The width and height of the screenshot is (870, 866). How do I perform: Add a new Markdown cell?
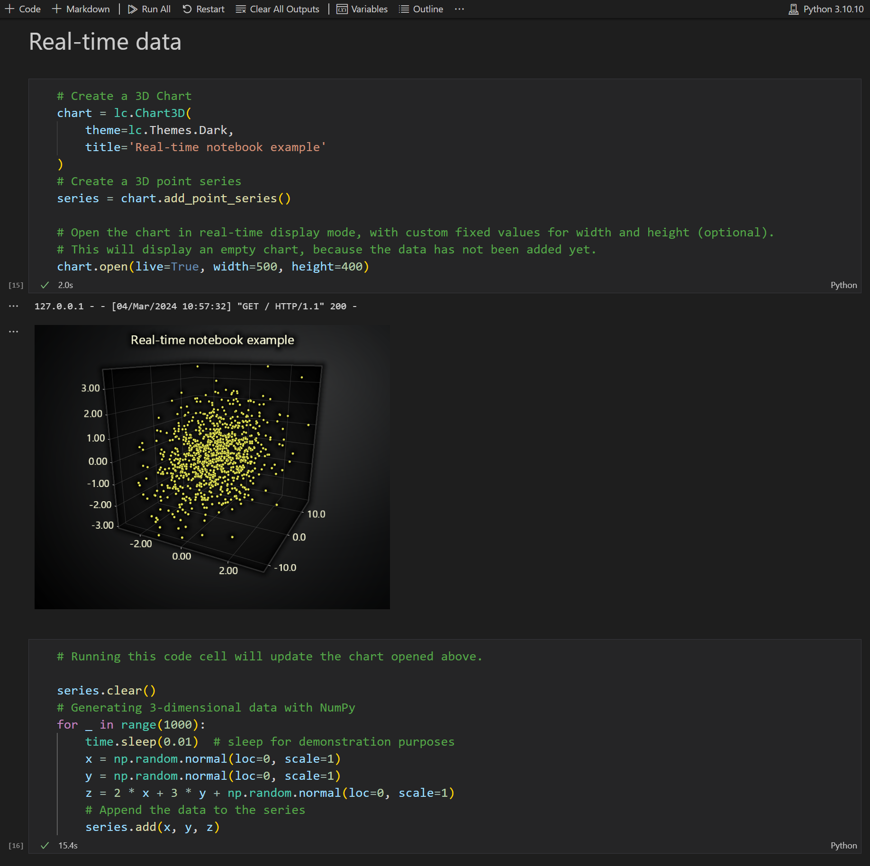point(81,9)
